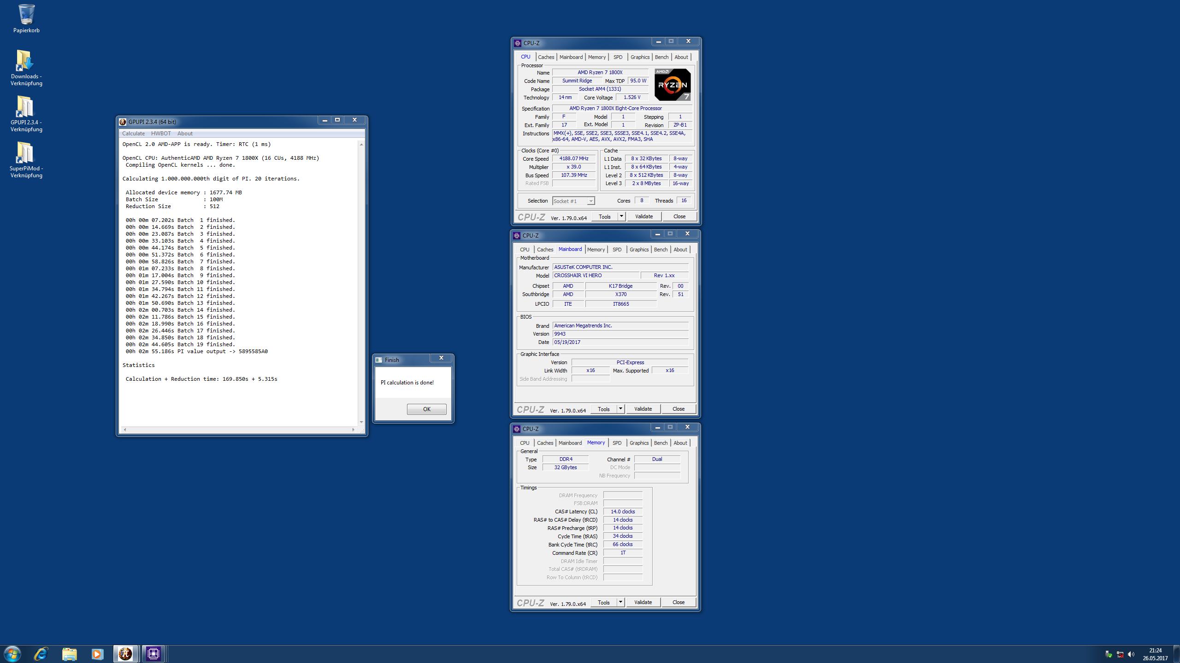Click Close button in the top CPU-Z window

pos(679,216)
